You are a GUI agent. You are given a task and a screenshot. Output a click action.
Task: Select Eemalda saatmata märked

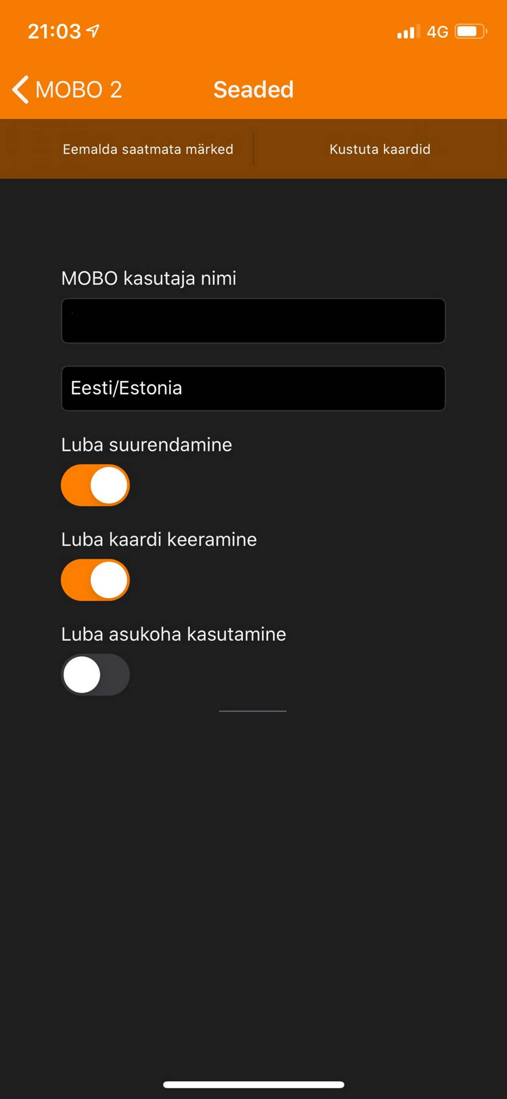click(148, 149)
